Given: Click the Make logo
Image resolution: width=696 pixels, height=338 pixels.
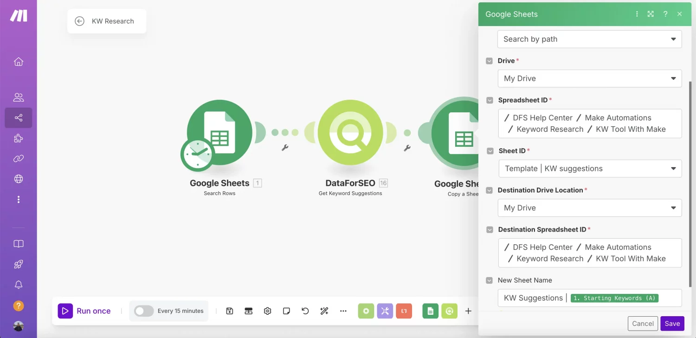Looking at the screenshot, I should [x=19, y=16].
